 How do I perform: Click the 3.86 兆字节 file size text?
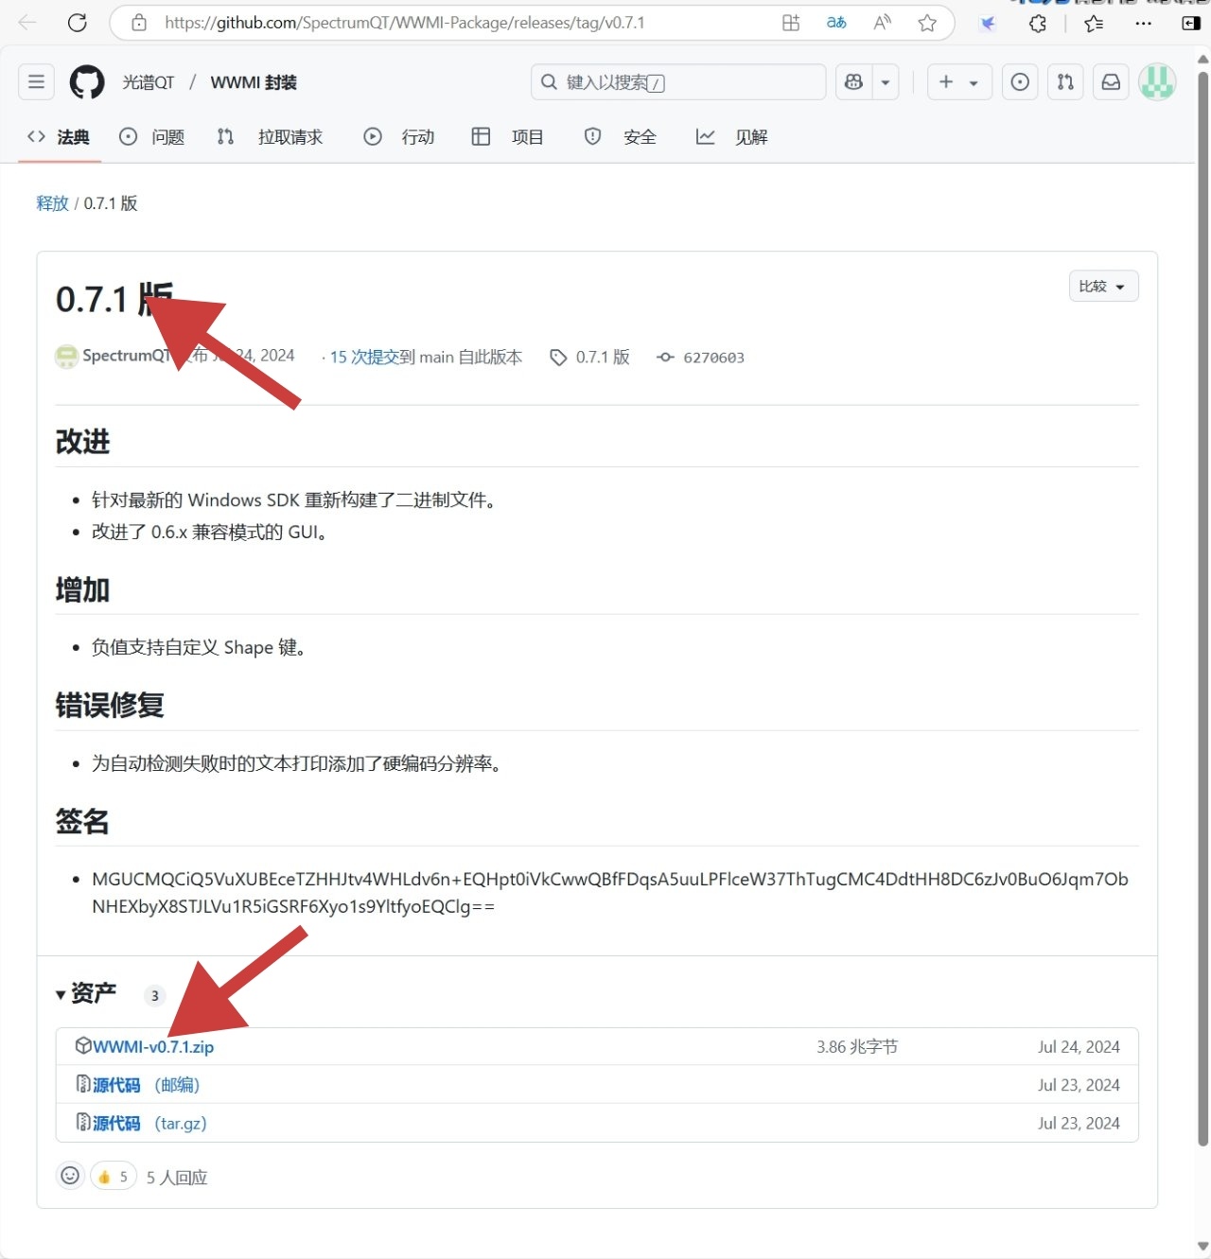[x=857, y=1047]
